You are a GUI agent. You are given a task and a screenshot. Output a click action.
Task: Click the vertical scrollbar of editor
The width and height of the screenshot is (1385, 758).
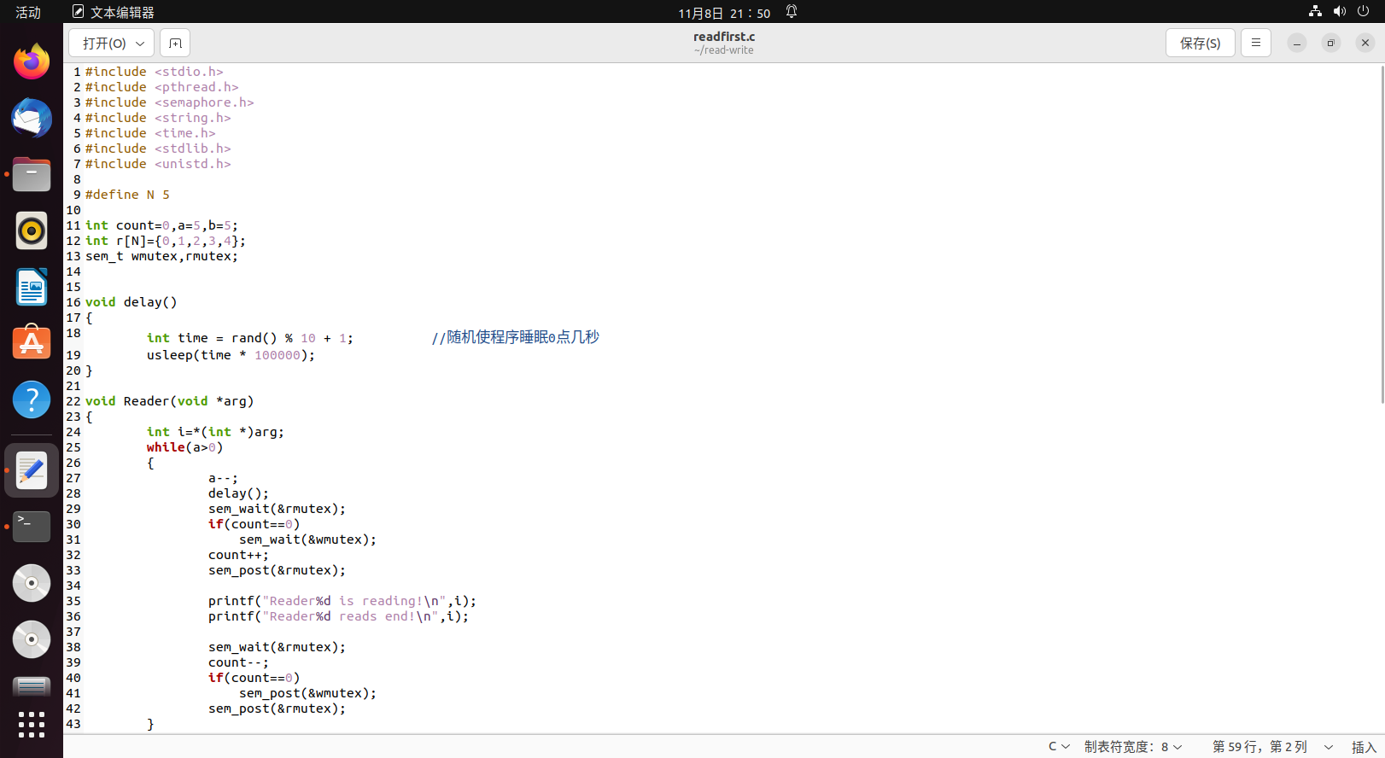coord(1382,234)
